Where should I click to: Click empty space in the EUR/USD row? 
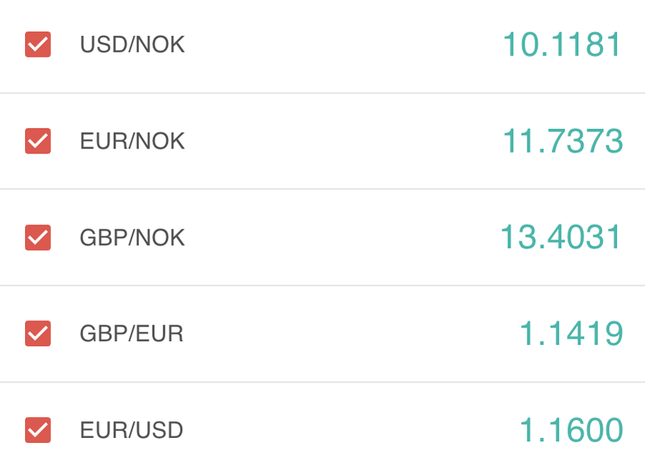click(344, 430)
